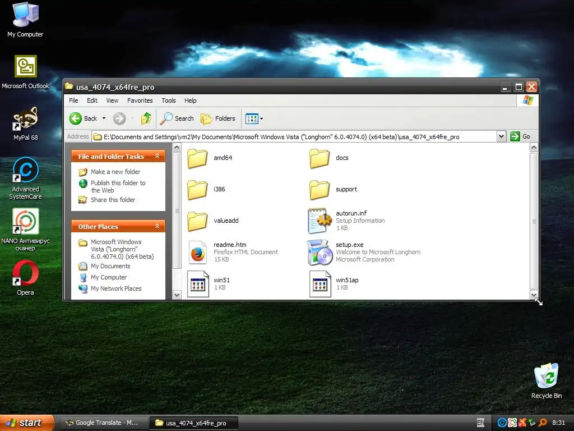This screenshot has height=431, width=574.
Task: Click the EN language indicator
Action: pyautogui.click(x=480, y=423)
